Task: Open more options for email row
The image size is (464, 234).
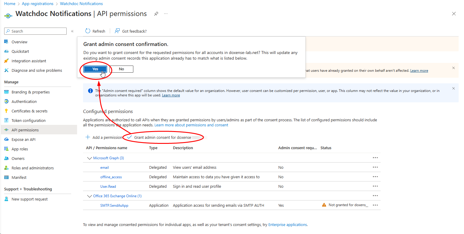Action: tap(375, 167)
